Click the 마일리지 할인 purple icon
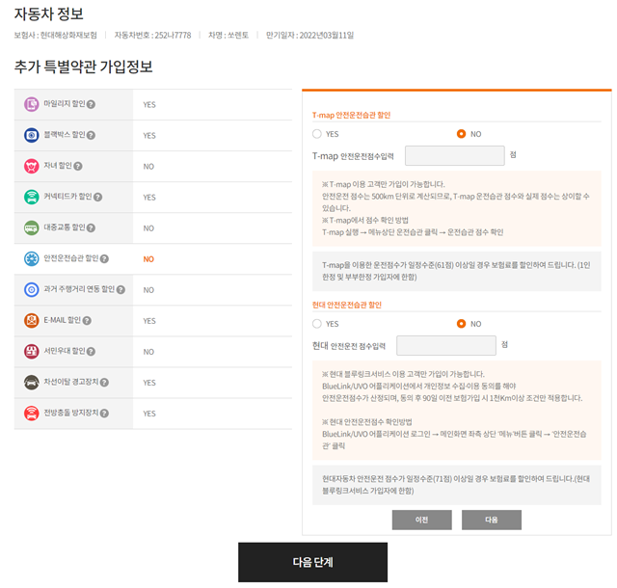The height and width of the screenshot is (588, 617). tap(32, 104)
